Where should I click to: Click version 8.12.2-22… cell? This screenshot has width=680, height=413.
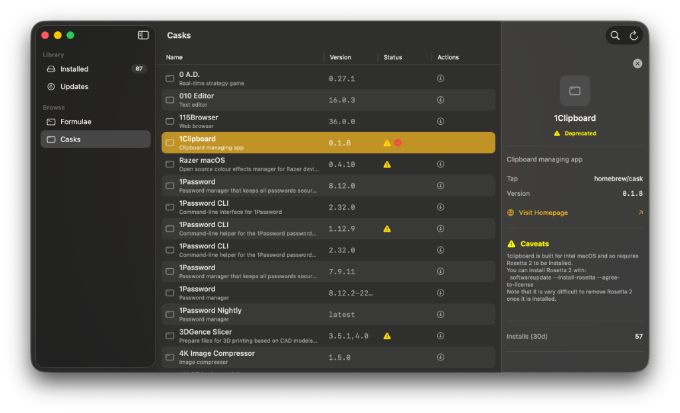click(351, 293)
